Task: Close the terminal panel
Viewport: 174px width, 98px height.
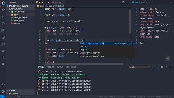Action: point(170,67)
